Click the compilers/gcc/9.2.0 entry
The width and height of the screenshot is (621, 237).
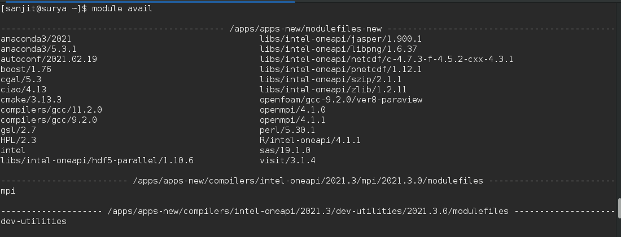click(x=49, y=120)
